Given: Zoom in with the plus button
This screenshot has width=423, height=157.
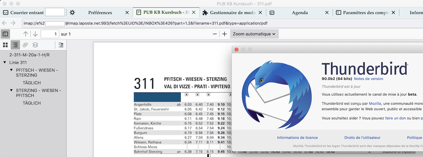Looking at the screenshot, I should click(224, 34).
